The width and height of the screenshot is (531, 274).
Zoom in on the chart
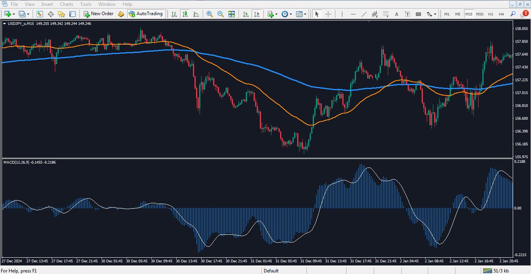click(210, 14)
